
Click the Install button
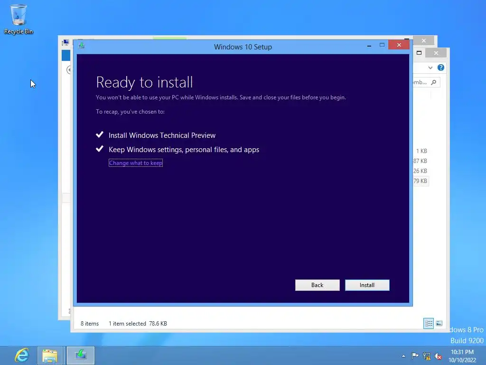(367, 285)
